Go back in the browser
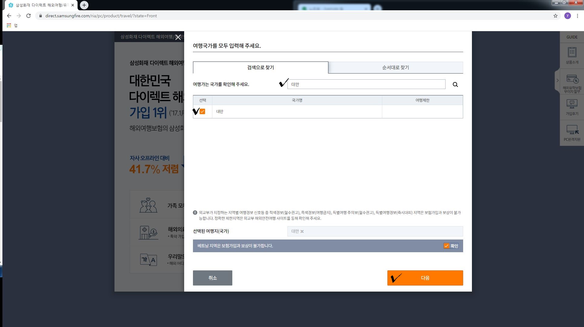 [x=9, y=16]
